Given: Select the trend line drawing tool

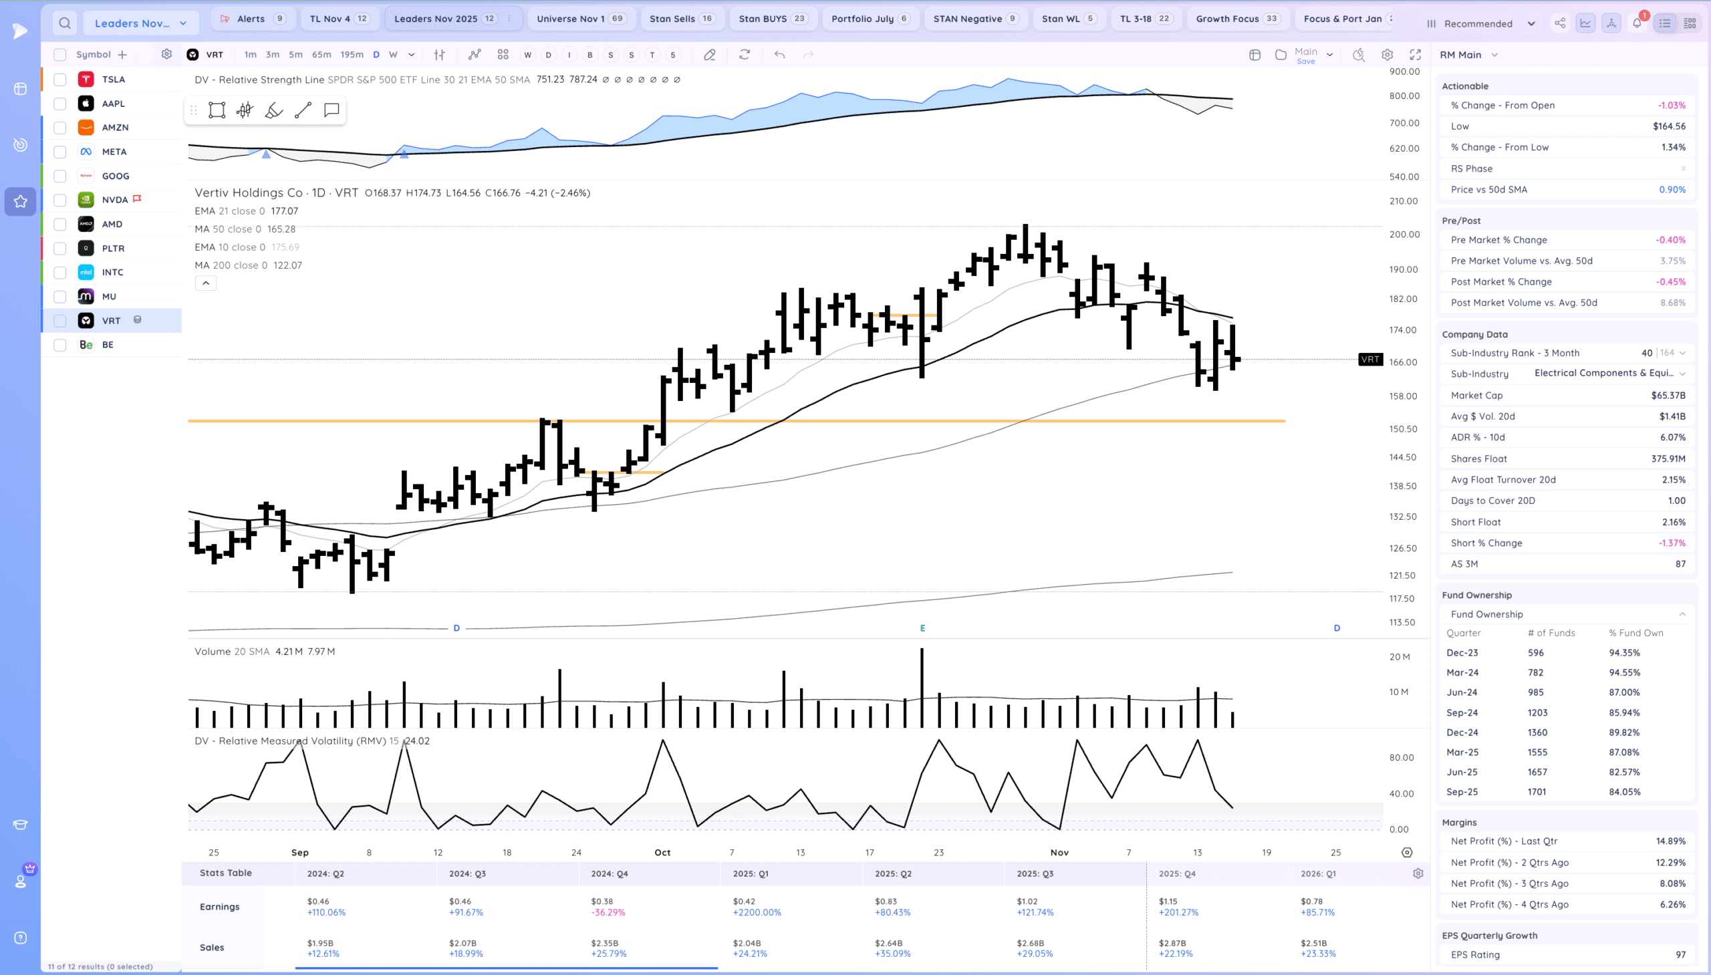Looking at the screenshot, I should pos(303,110).
